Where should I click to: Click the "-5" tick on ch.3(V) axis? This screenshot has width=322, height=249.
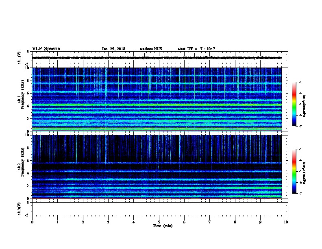[27, 215]
